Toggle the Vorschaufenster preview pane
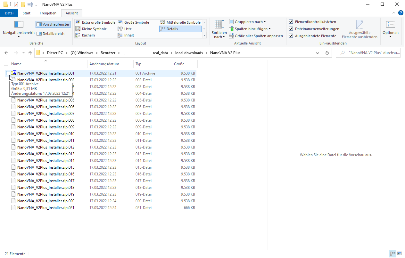Screen dimensions: 405x258 53,24
